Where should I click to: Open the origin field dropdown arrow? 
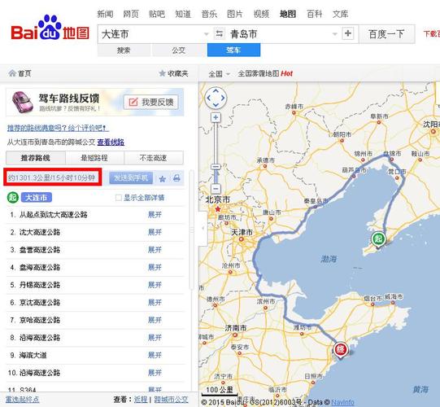coord(207,34)
